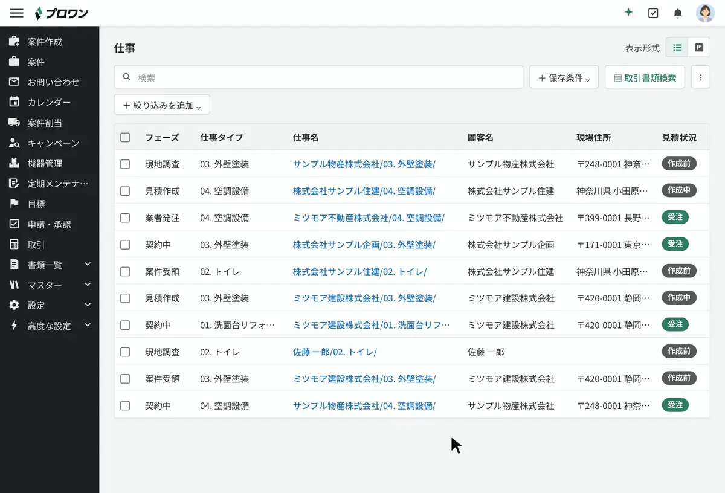The height and width of the screenshot is (493, 725).
Task: Click the 申請・承認 check icon
Action: pos(14,224)
